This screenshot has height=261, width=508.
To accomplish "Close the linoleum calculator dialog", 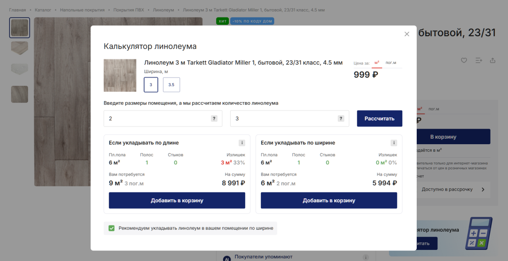I will click(407, 34).
